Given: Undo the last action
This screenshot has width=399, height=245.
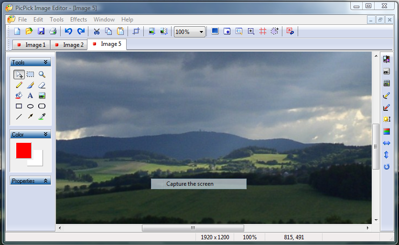Looking at the screenshot, I should click(x=68, y=32).
